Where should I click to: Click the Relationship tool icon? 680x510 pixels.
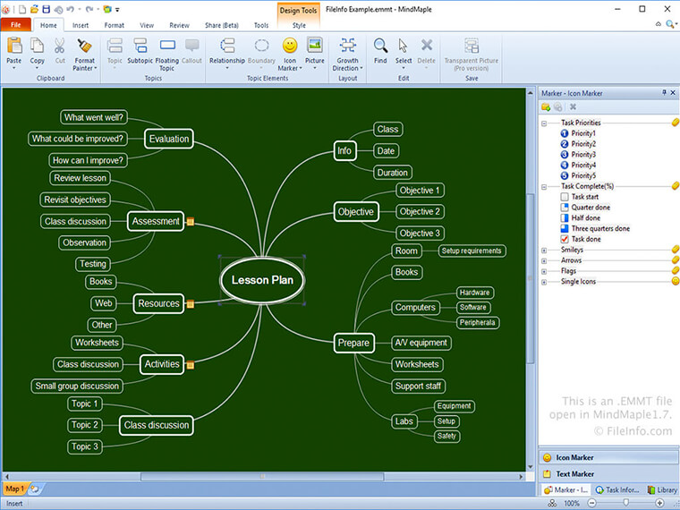pyautogui.click(x=226, y=47)
